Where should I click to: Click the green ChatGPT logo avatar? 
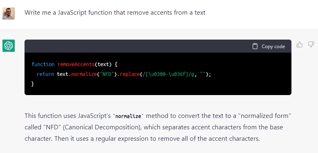(x=9, y=46)
